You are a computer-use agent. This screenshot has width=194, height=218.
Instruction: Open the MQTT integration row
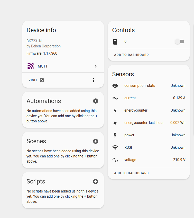coord(63,66)
